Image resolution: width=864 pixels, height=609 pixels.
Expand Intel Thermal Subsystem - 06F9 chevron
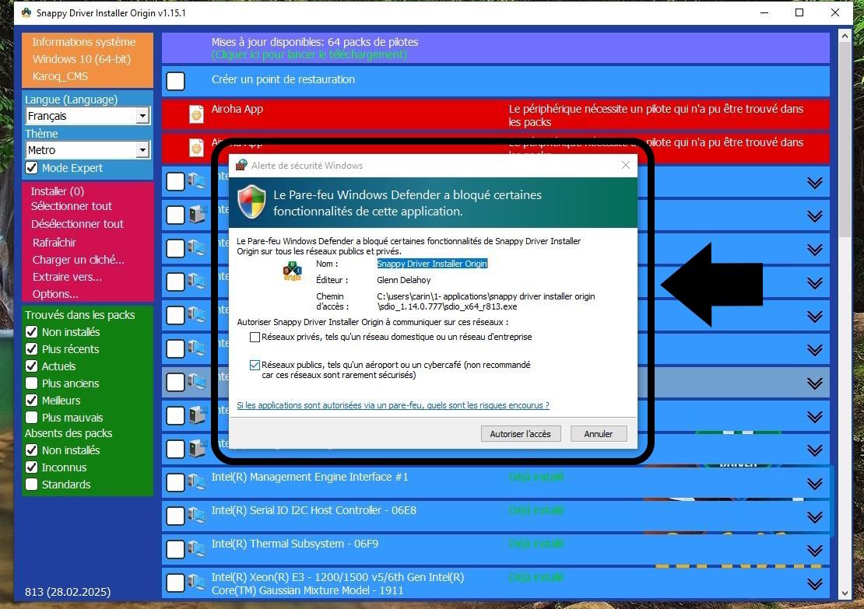click(x=814, y=551)
